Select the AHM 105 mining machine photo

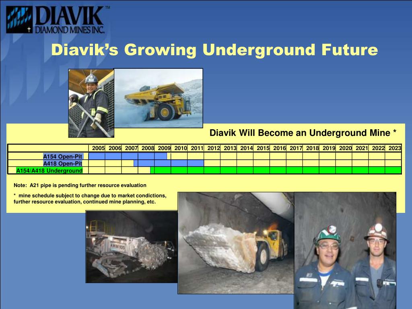pyautogui.click(x=132, y=247)
